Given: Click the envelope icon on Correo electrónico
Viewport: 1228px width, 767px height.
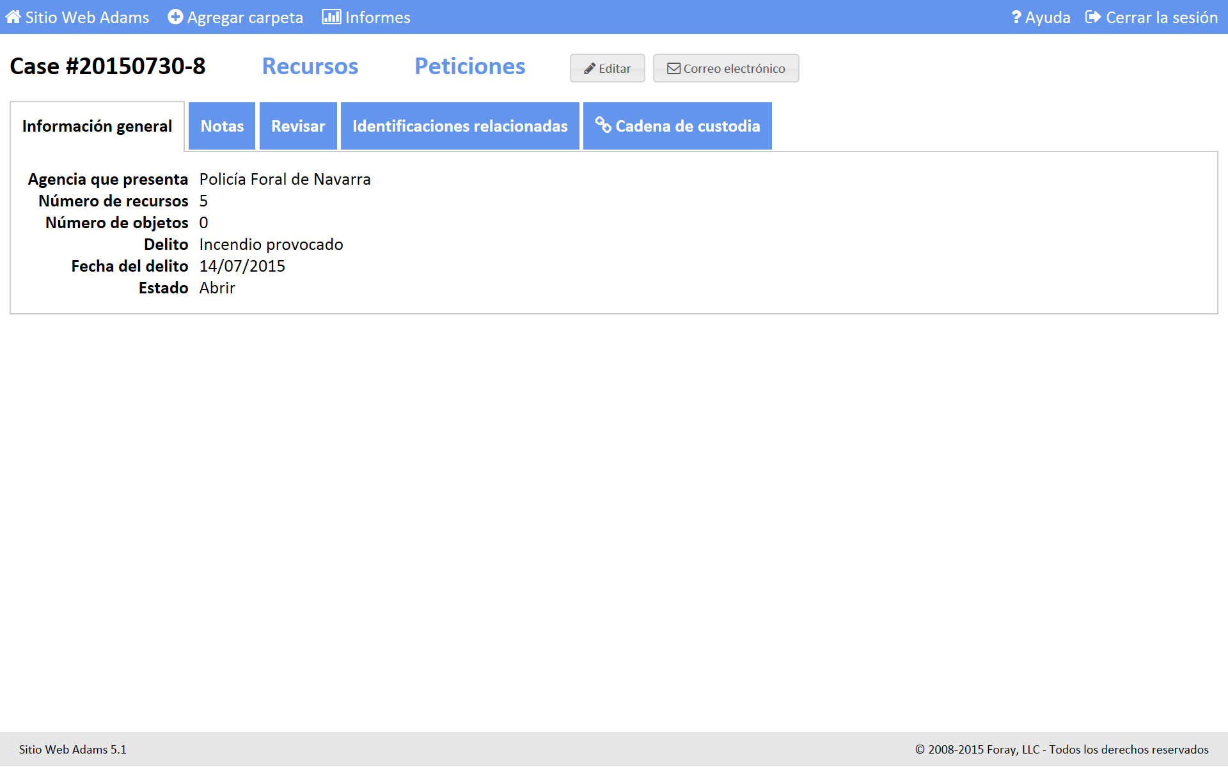Looking at the screenshot, I should click(673, 68).
